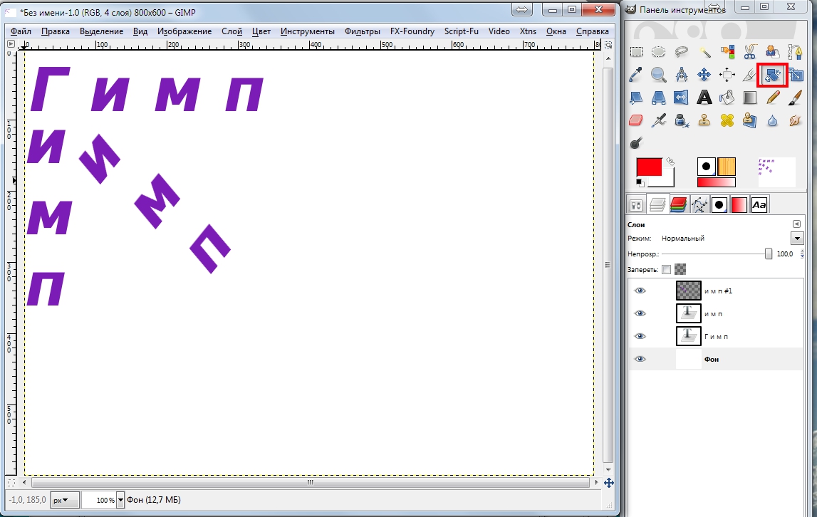The width and height of the screenshot is (817, 517).
Task: Select the Zoom magnifier tool
Action: point(659,75)
